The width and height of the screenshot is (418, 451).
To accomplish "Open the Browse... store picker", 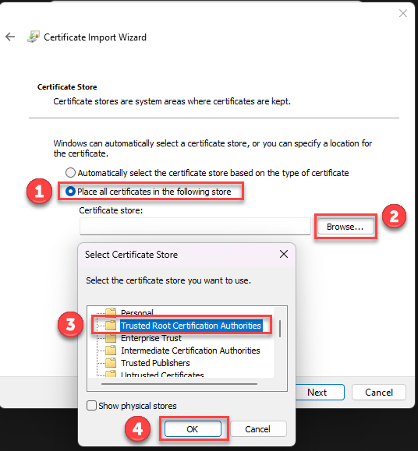I will tap(345, 227).
